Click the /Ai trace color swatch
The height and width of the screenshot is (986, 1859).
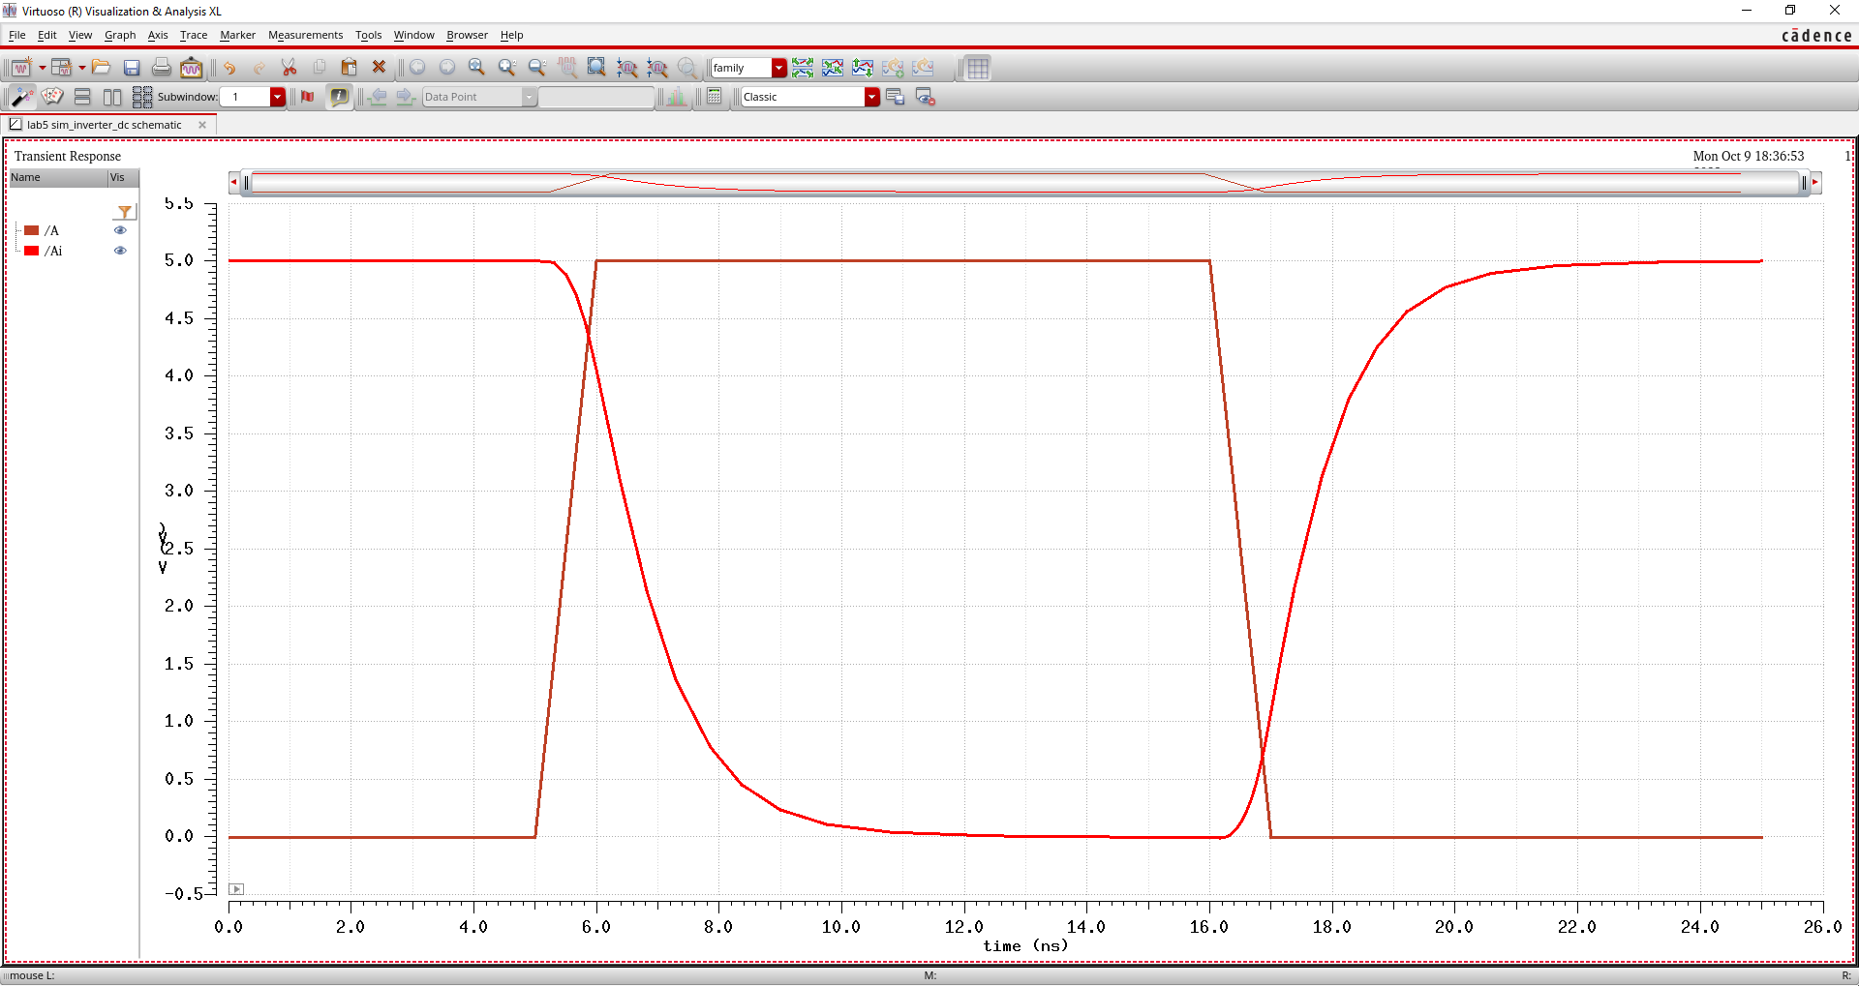[31, 251]
